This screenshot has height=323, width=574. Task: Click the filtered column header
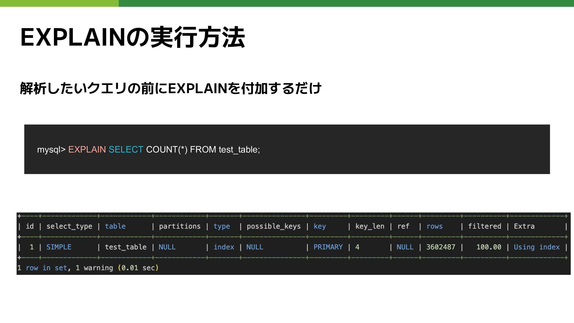coord(484,226)
